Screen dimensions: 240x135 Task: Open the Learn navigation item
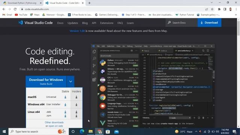click(130, 23)
